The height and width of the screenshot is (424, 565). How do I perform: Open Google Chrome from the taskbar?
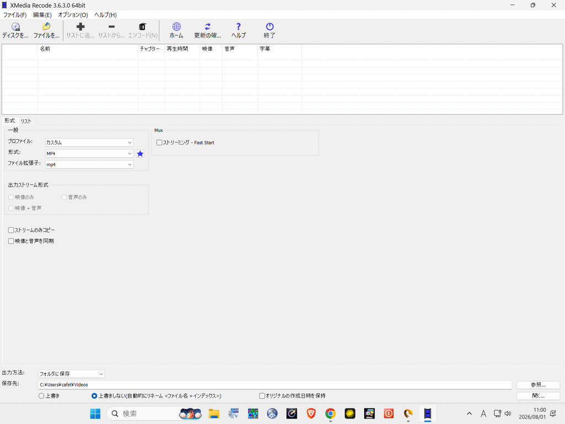pyautogui.click(x=331, y=414)
